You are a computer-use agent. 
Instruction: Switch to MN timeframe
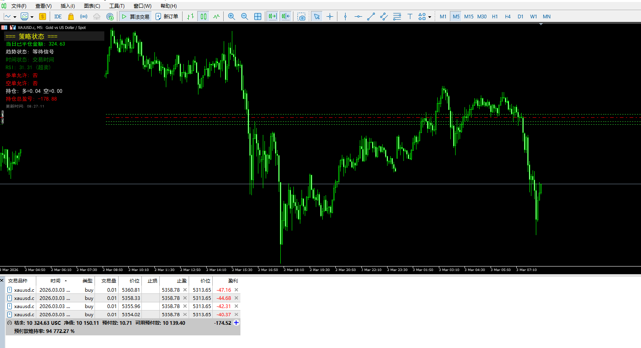point(547,16)
